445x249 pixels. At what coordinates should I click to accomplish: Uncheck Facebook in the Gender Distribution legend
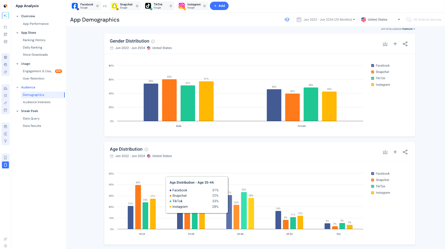373,65
